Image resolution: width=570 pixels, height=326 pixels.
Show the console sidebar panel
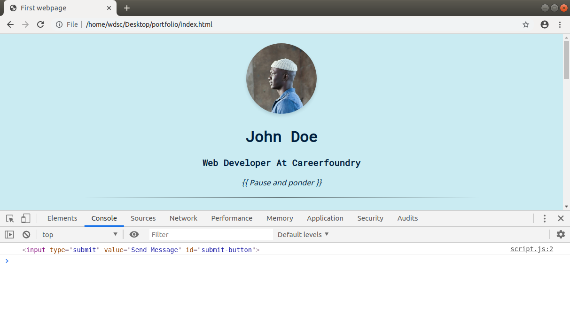pos(9,234)
